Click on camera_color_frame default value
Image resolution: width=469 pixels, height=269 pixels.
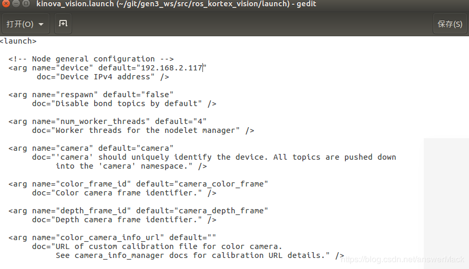[x=221, y=184]
